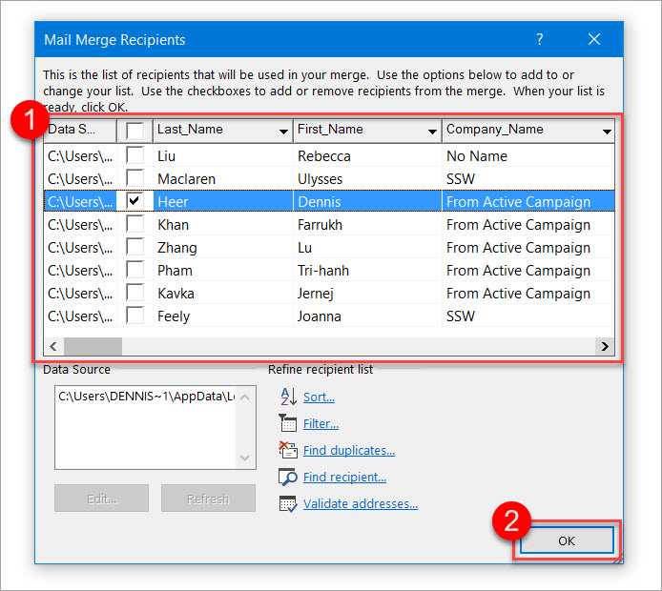The height and width of the screenshot is (591, 662).
Task: Click the horizontal scrollbar right arrow
Action: [x=603, y=347]
